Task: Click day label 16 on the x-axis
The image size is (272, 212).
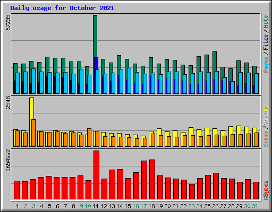Action: [135, 206]
